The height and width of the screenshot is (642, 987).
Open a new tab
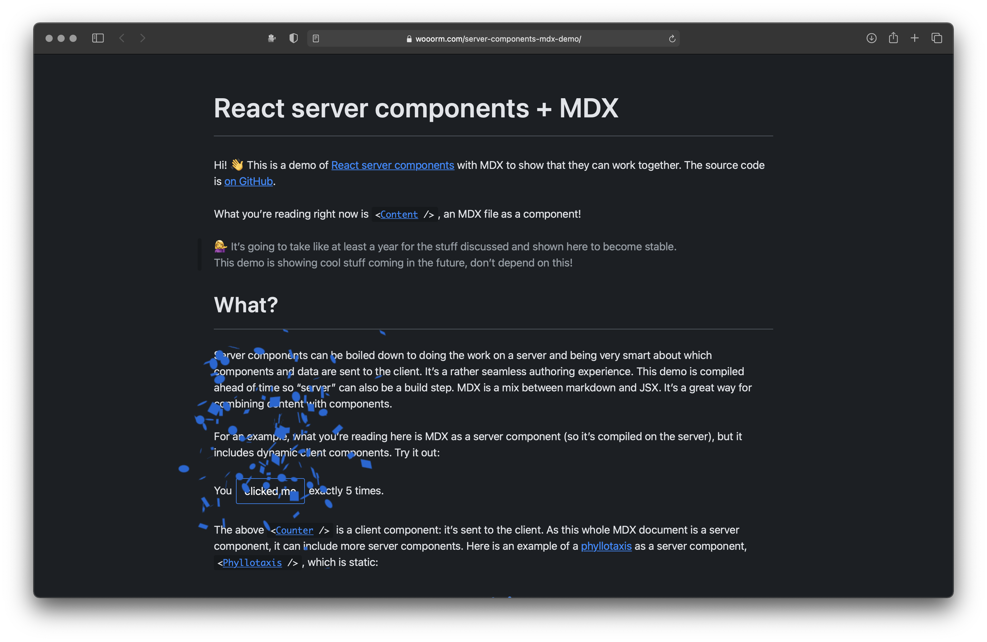point(915,38)
